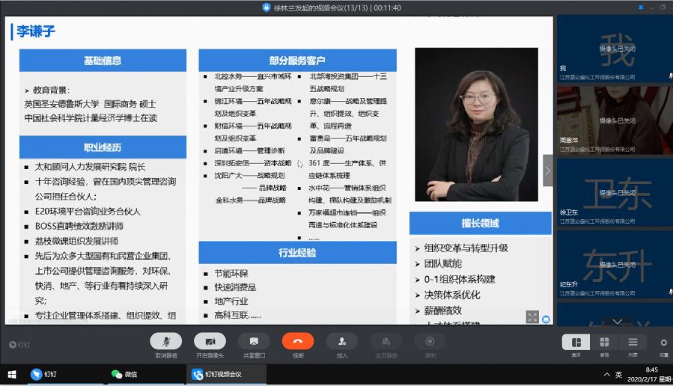
Task: Show hidden system tray icons
Action: point(606,374)
